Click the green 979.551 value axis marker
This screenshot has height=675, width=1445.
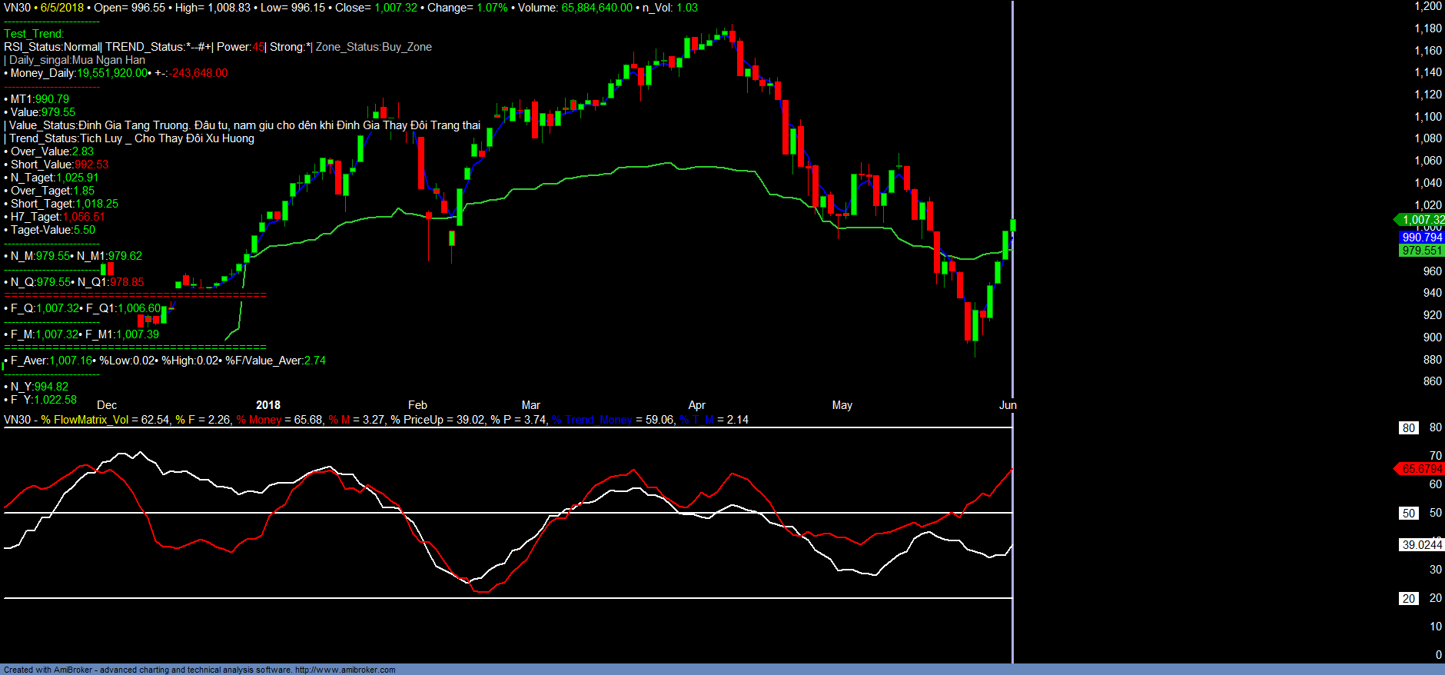pos(1422,251)
